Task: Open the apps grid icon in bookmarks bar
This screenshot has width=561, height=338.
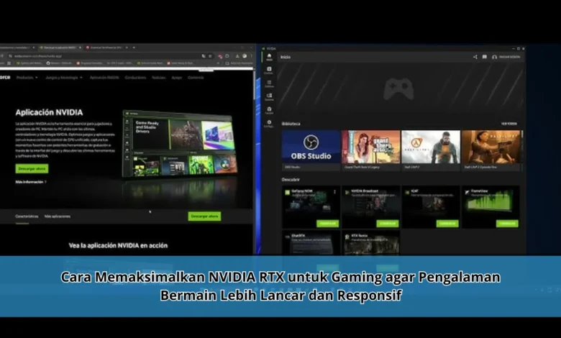Action: point(9,63)
